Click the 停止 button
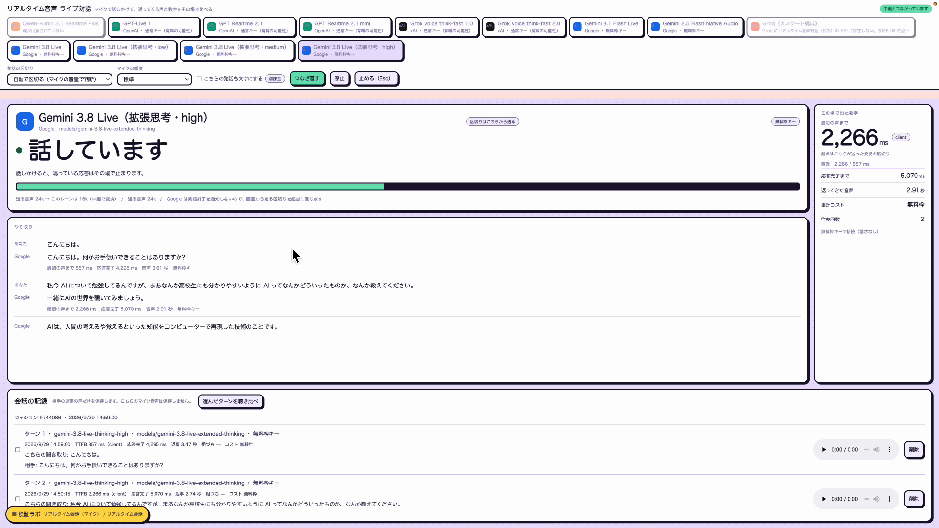 pos(339,79)
